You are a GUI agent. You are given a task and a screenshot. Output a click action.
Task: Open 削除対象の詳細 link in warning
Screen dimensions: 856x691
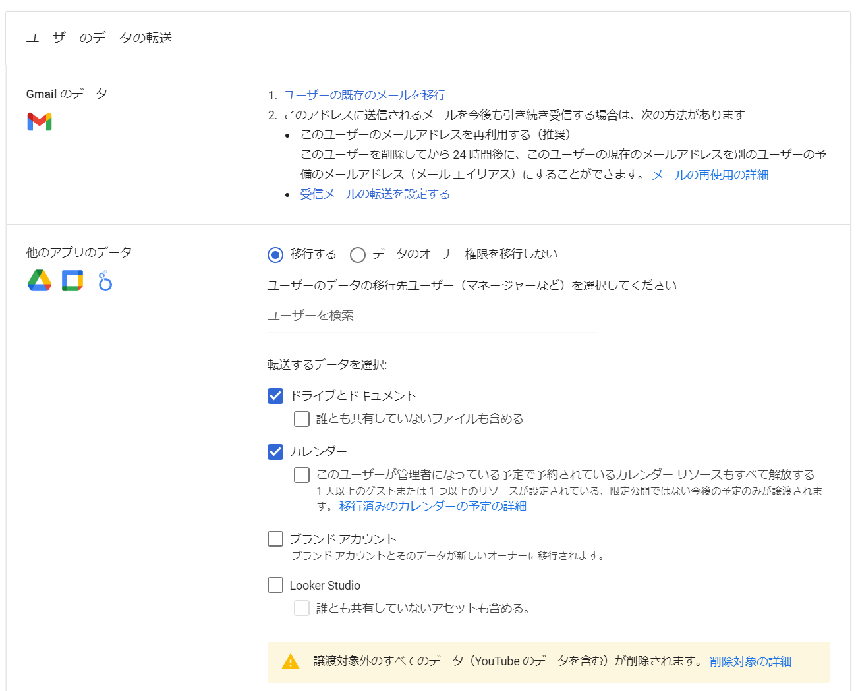click(751, 661)
